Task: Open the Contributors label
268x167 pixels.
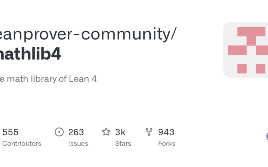Action: click(x=22, y=144)
